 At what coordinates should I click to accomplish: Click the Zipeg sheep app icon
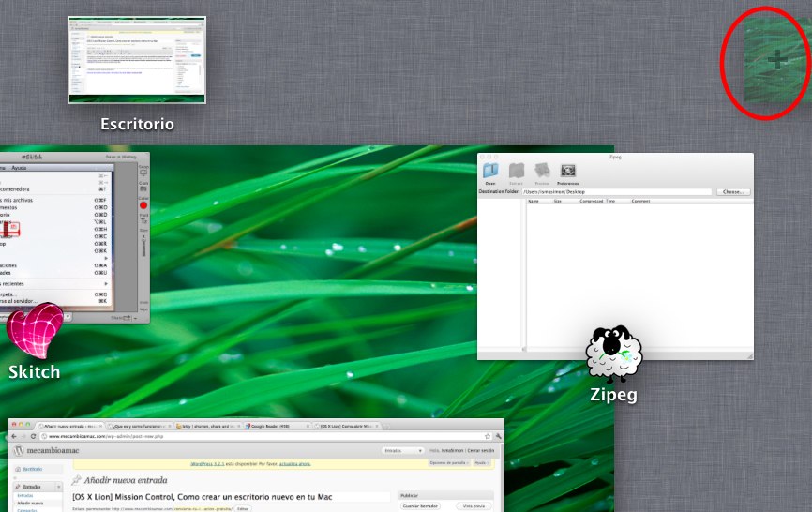pos(614,354)
